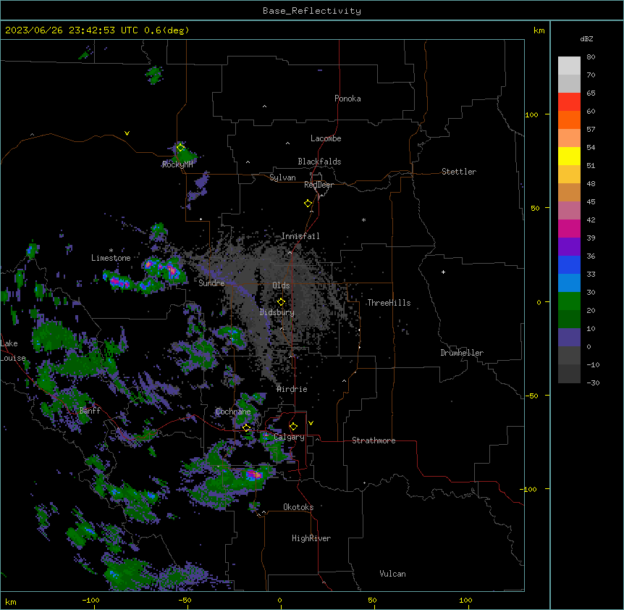
Task: Select the bright green 30 dBZ legend swatch
Action: [569, 301]
